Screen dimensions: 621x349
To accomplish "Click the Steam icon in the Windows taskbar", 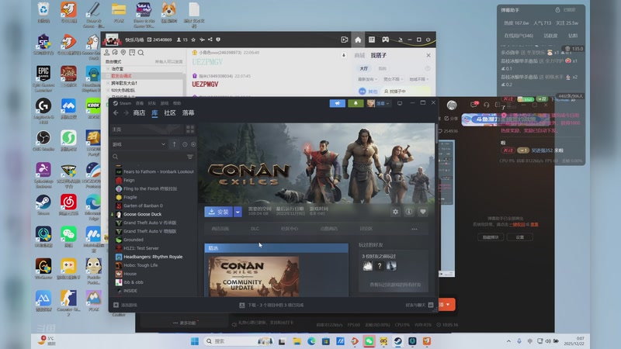I will [397, 341].
